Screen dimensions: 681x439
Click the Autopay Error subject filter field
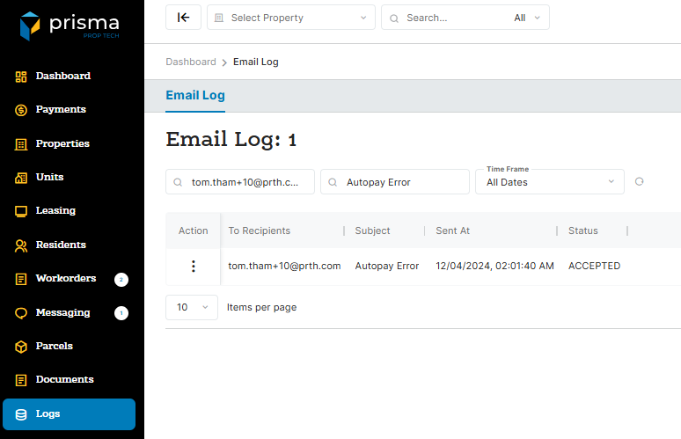pos(395,182)
